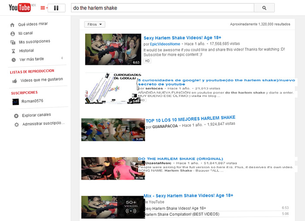The image size is (305, 221).
Task: Click the home icon beside Qué videos mirar
Action: pyautogui.click(x=12, y=25)
